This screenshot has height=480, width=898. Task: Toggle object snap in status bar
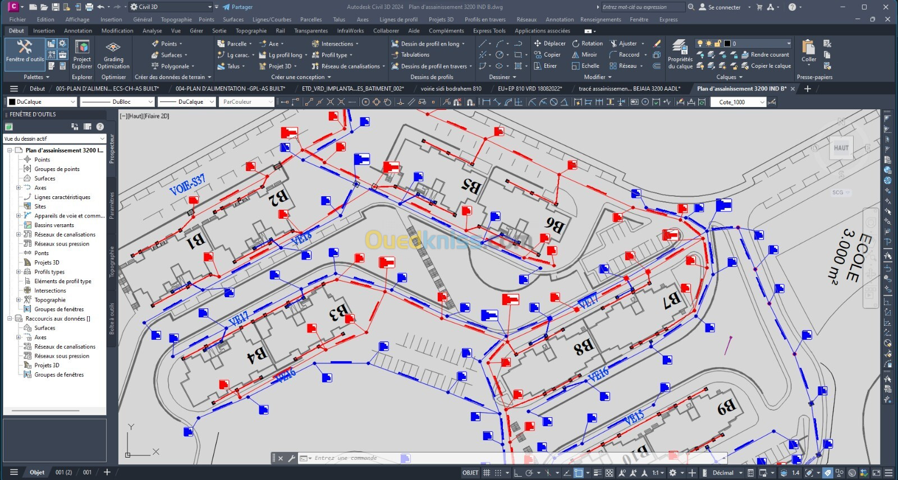click(x=579, y=473)
